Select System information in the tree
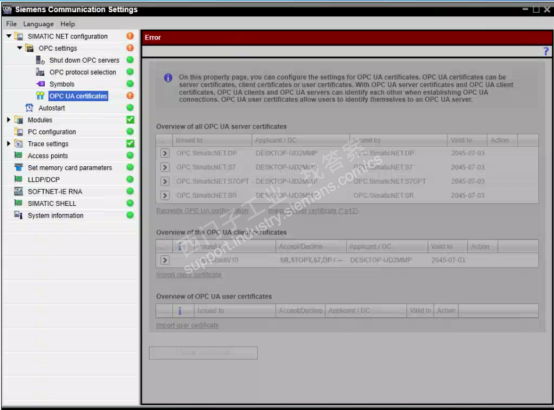 (x=56, y=216)
